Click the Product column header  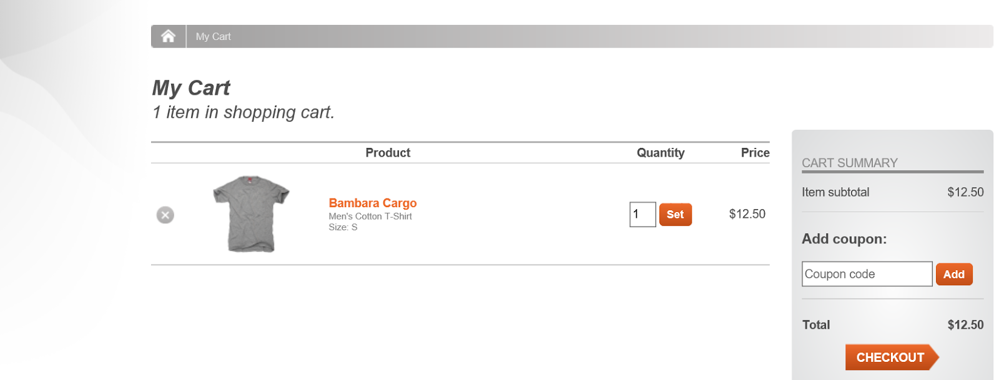pyautogui.click(x=388, y=153)
